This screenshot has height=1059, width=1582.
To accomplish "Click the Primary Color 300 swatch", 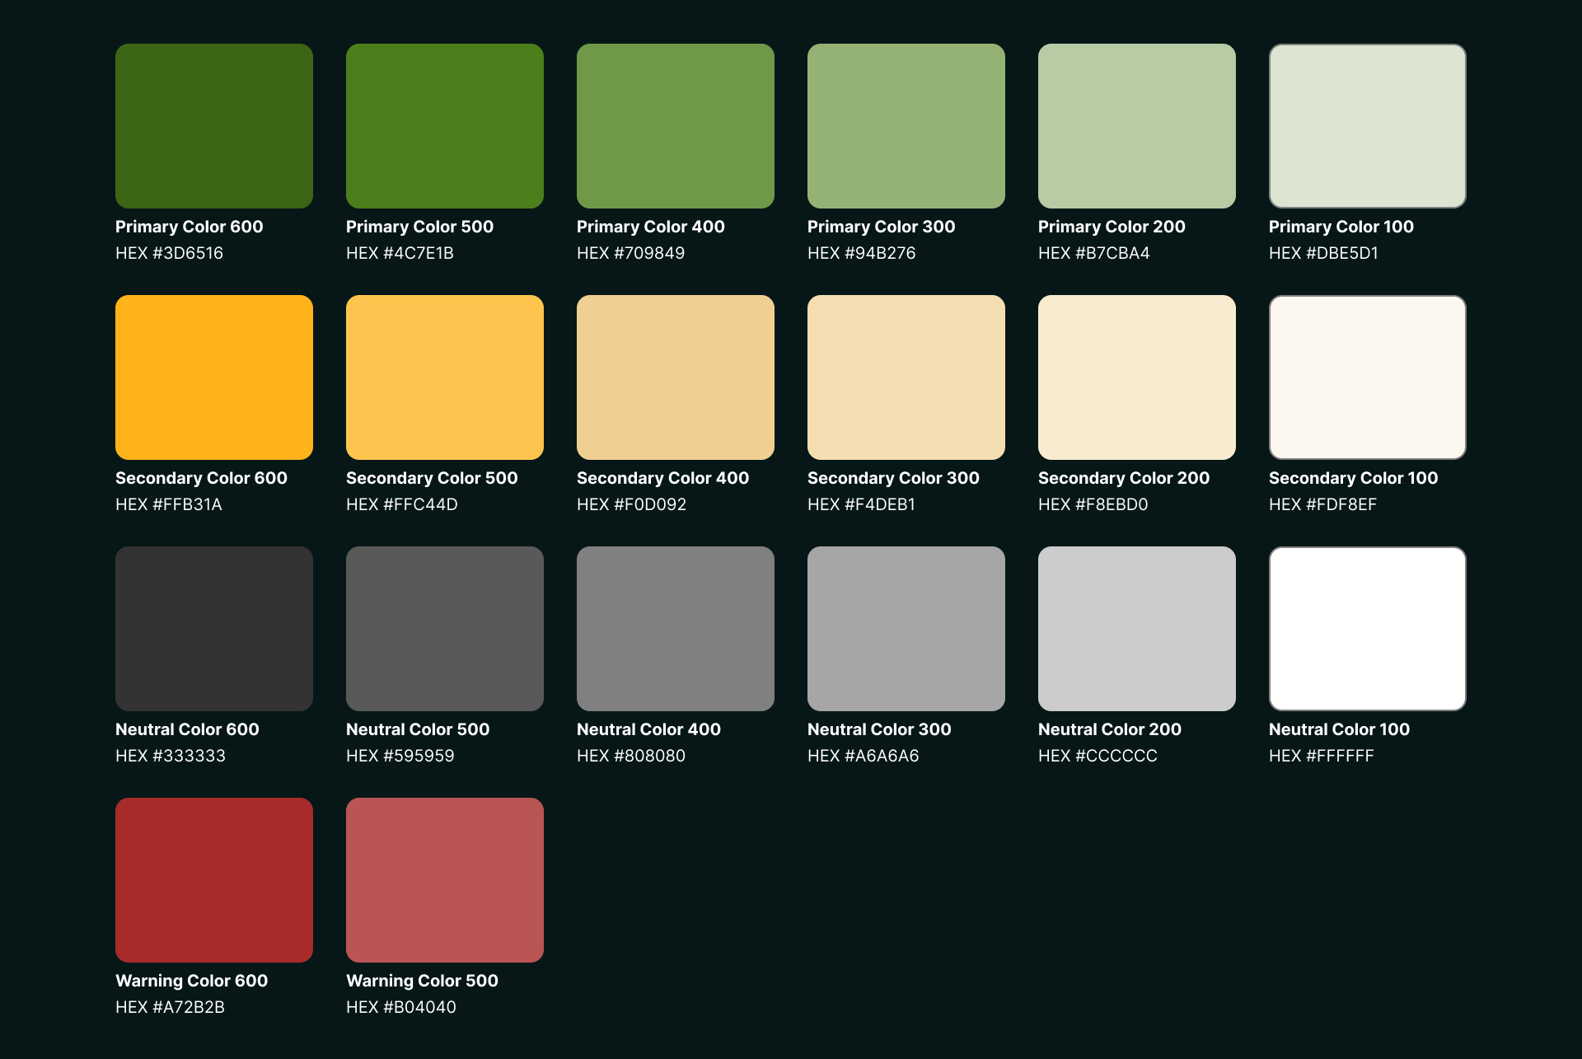I will tap(906, 126).
